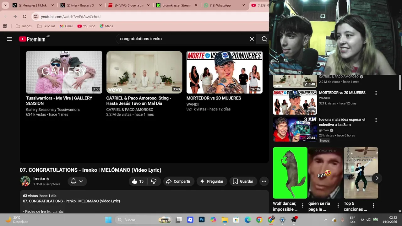This screenshot has width=402, height=226.
Task: Switch to the (3) tyler - Buscar / X tab
Action: (x=80, y=5)
